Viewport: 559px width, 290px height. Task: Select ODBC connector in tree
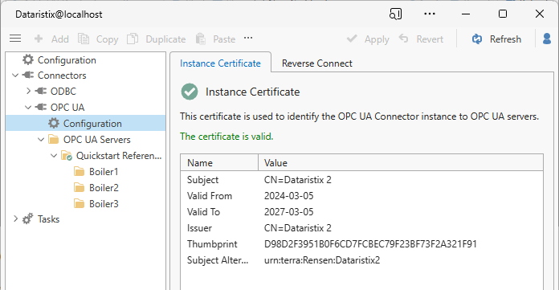point(63,92)
